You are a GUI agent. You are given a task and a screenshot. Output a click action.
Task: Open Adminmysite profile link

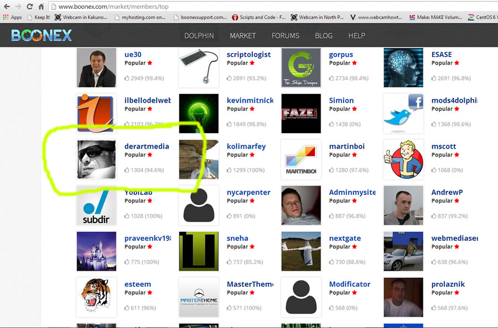[x=352, y=192]
